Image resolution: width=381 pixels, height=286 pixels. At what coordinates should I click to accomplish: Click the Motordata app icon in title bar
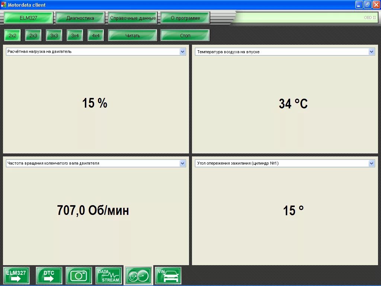tap(3, 4)
